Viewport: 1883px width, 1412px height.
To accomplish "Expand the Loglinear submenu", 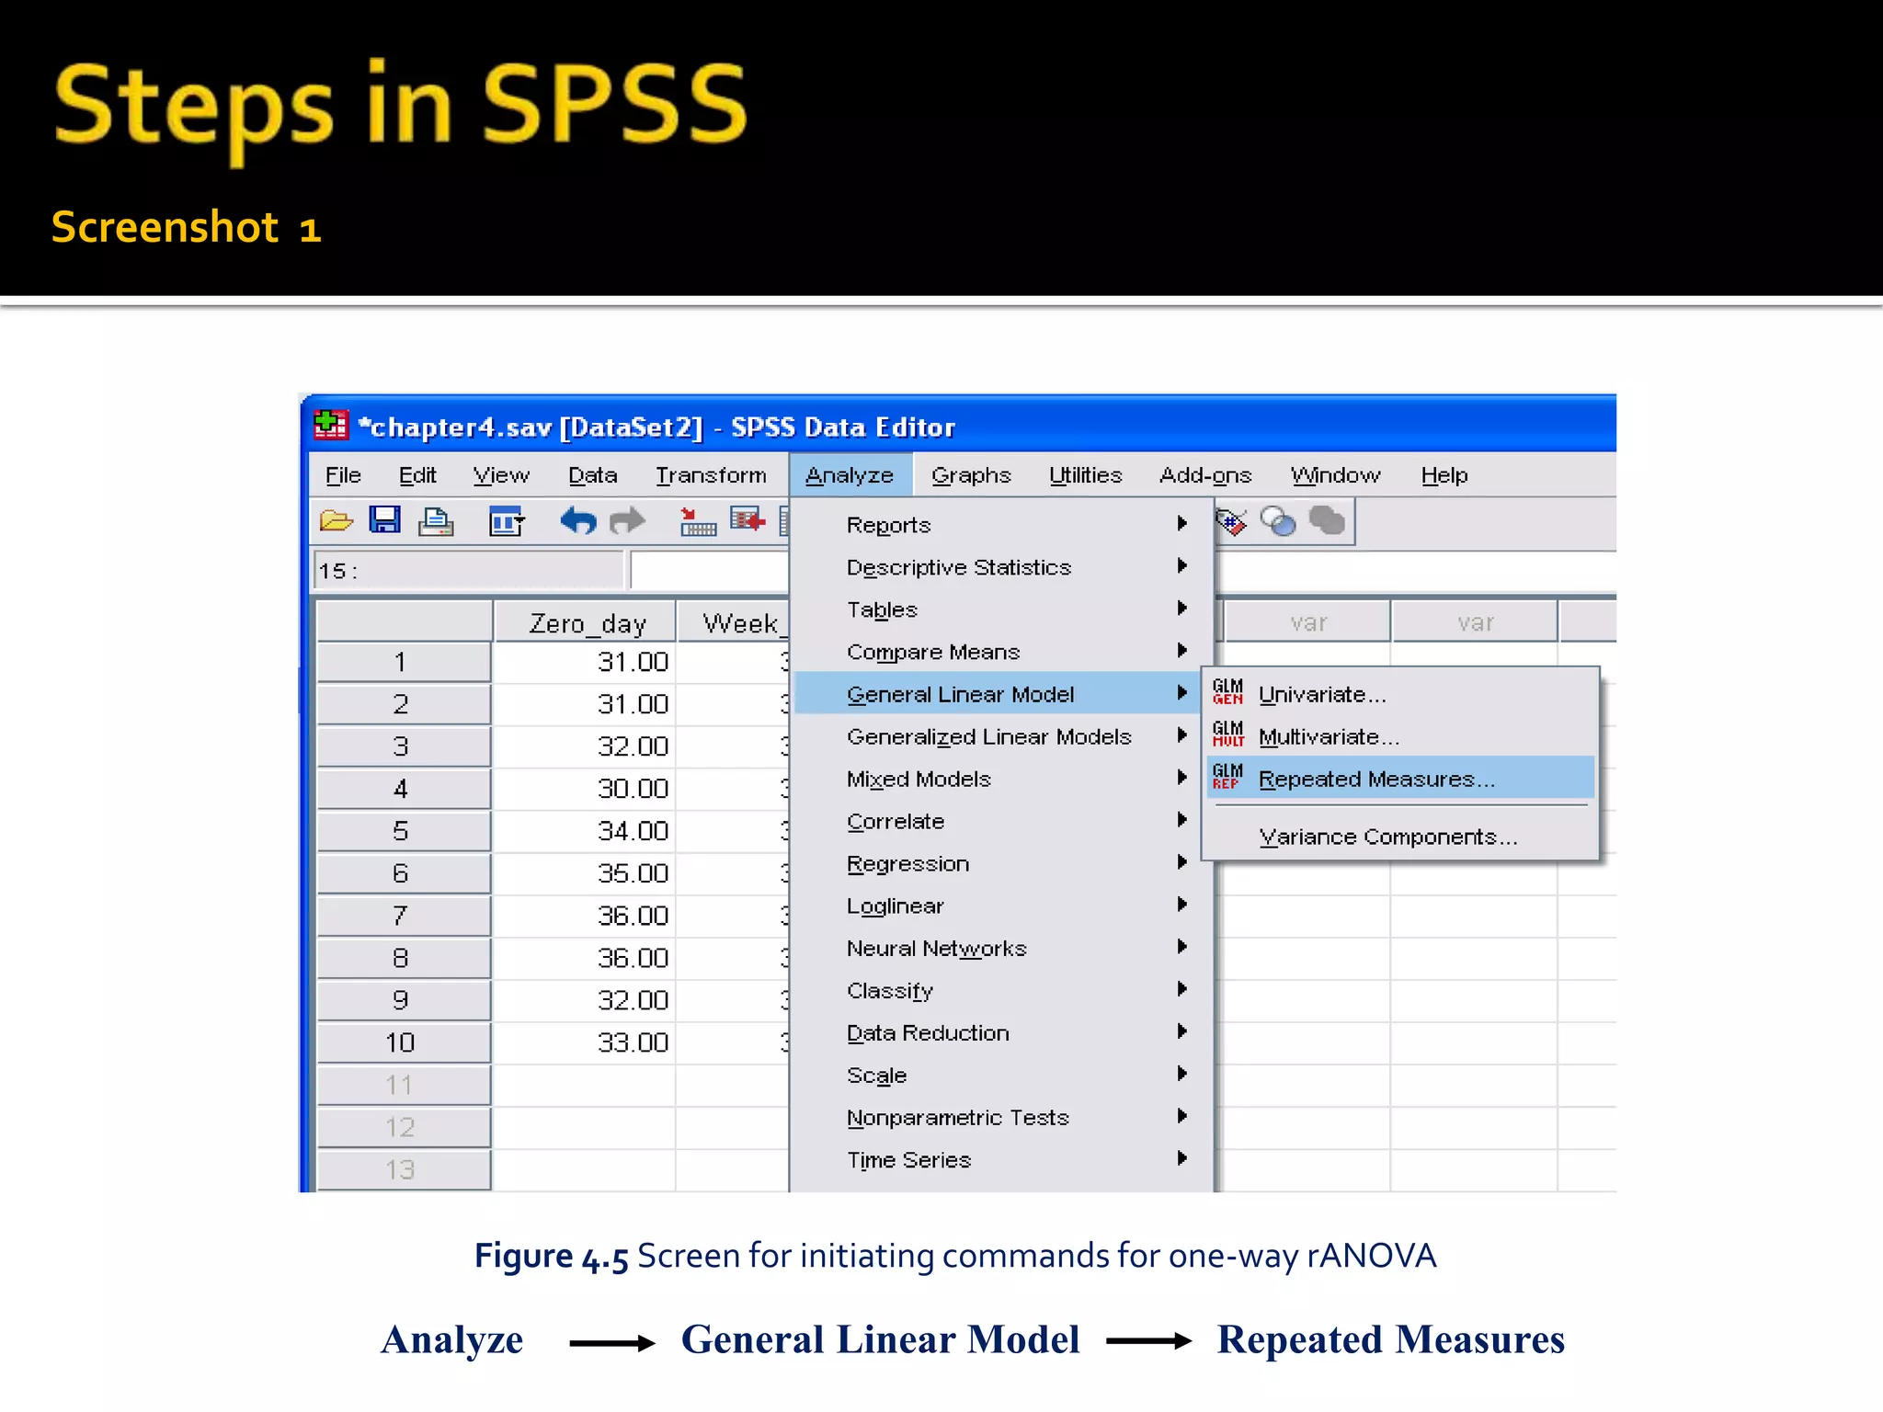I will (x=1002, y=905).
